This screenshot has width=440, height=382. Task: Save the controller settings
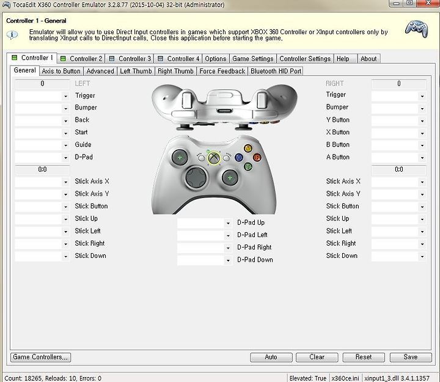(x=411, y=357)
